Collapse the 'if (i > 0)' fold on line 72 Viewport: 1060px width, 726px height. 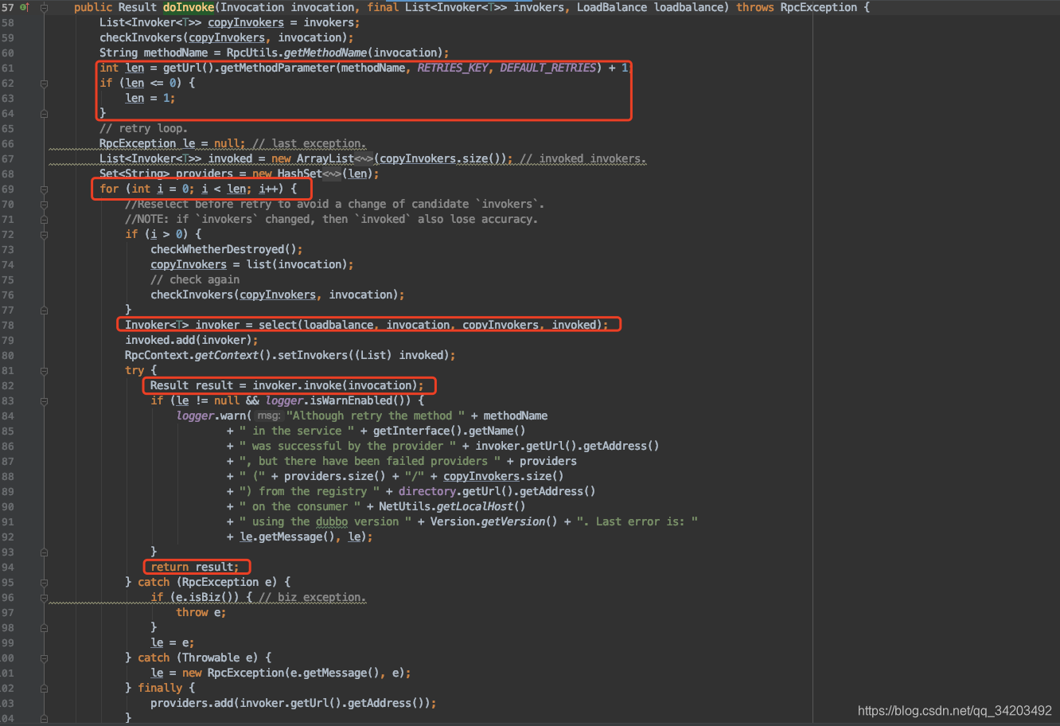coord(43,234)
